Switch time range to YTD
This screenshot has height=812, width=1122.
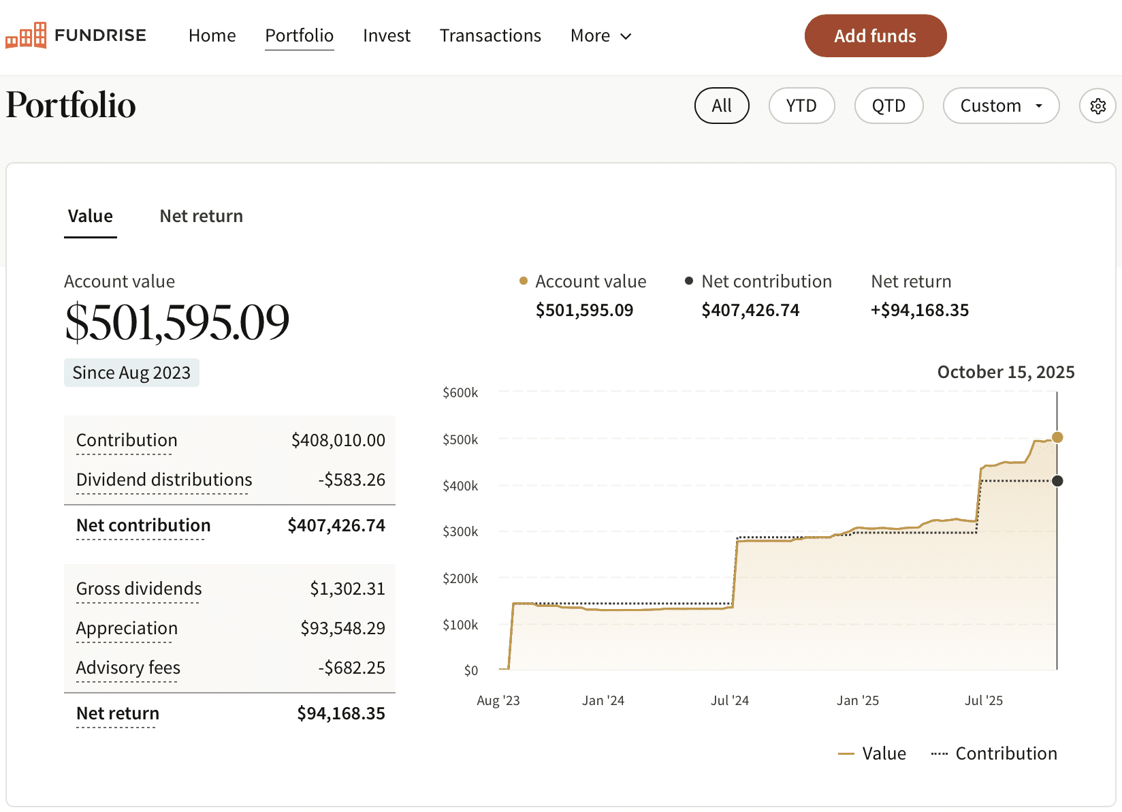801,106
